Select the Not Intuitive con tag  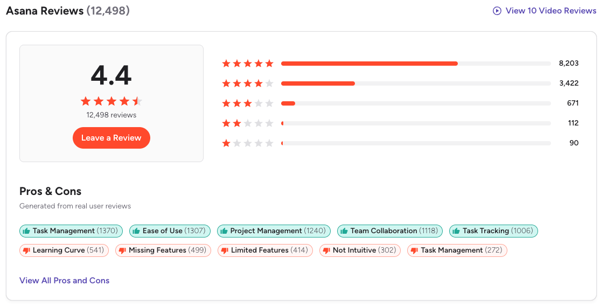tap(360, 250)
